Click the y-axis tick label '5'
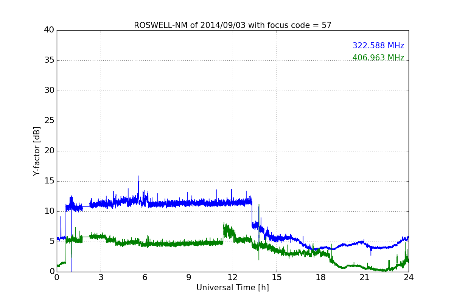This screenshot has width=454, height=302. coord(52,242)
